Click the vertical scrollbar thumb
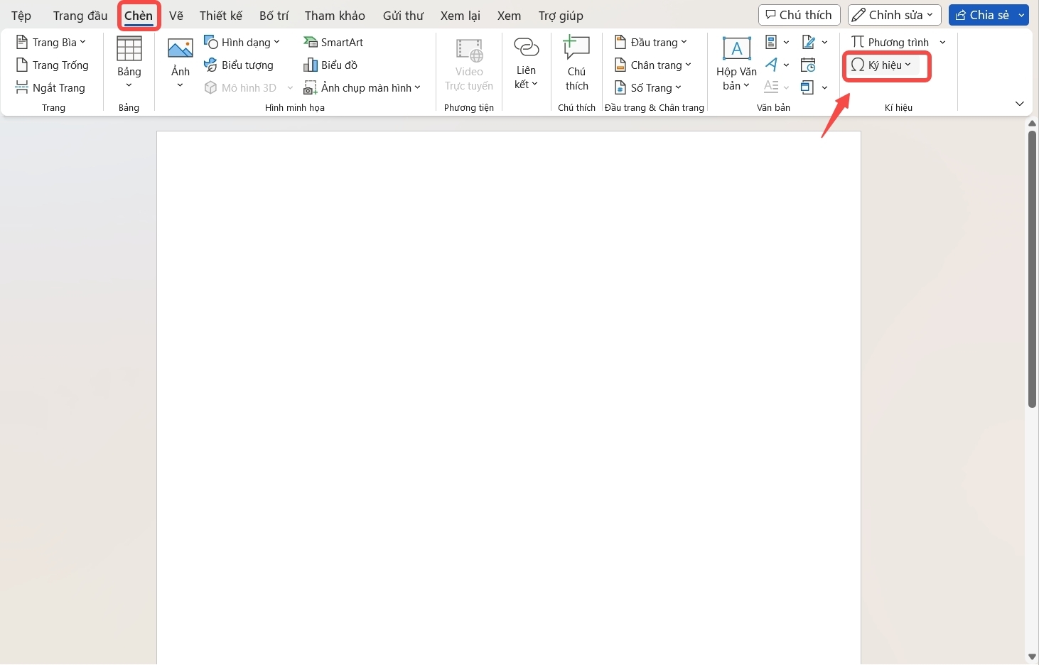Viewport: 1039px width, 665px height. point(1032,269)
